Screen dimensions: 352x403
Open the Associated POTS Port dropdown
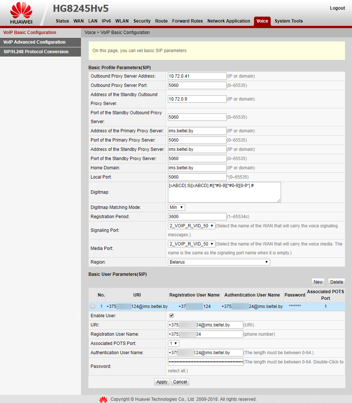[173, 343]
